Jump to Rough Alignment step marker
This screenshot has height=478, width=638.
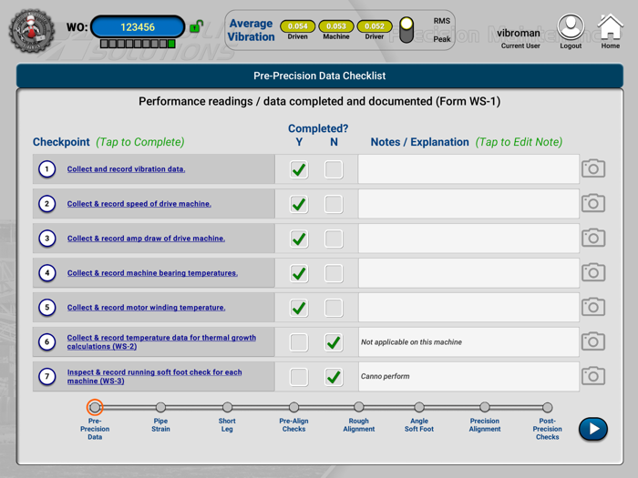coord(358,407)
